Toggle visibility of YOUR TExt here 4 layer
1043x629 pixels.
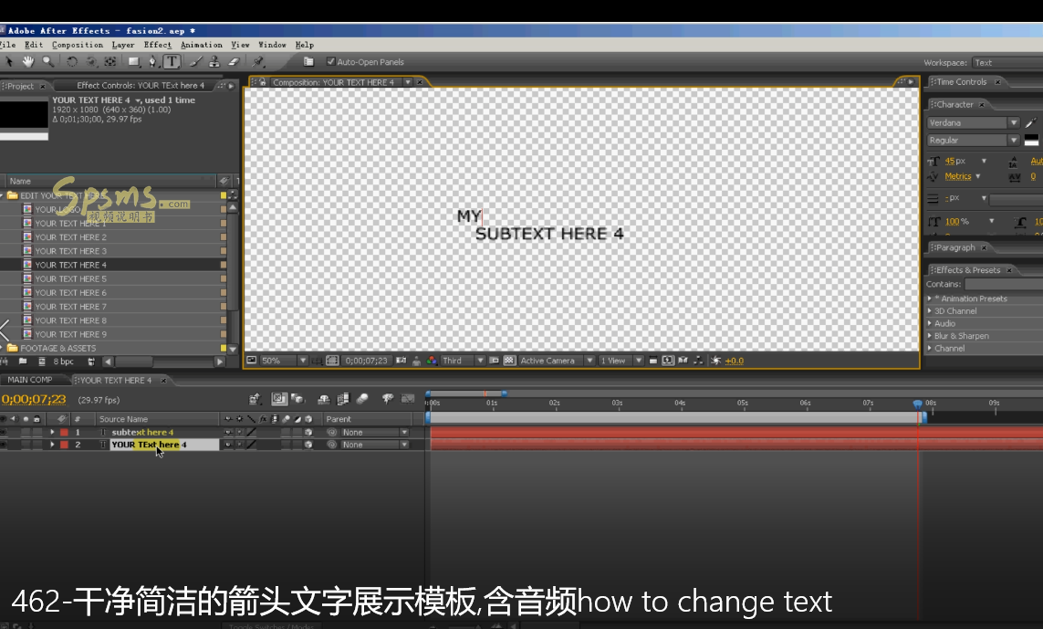[x=3, y=446]
